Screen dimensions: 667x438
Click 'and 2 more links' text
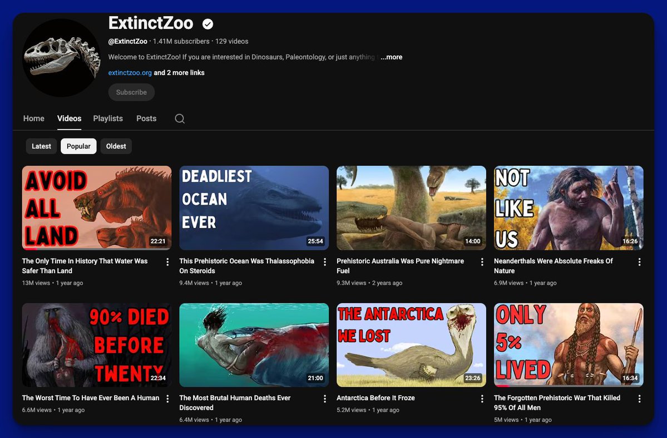coord(179,73)
